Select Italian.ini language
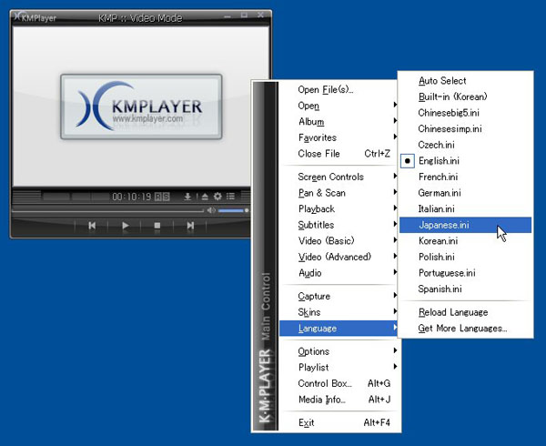This screenshot has height=446, width=546. (x=466, y=209)
